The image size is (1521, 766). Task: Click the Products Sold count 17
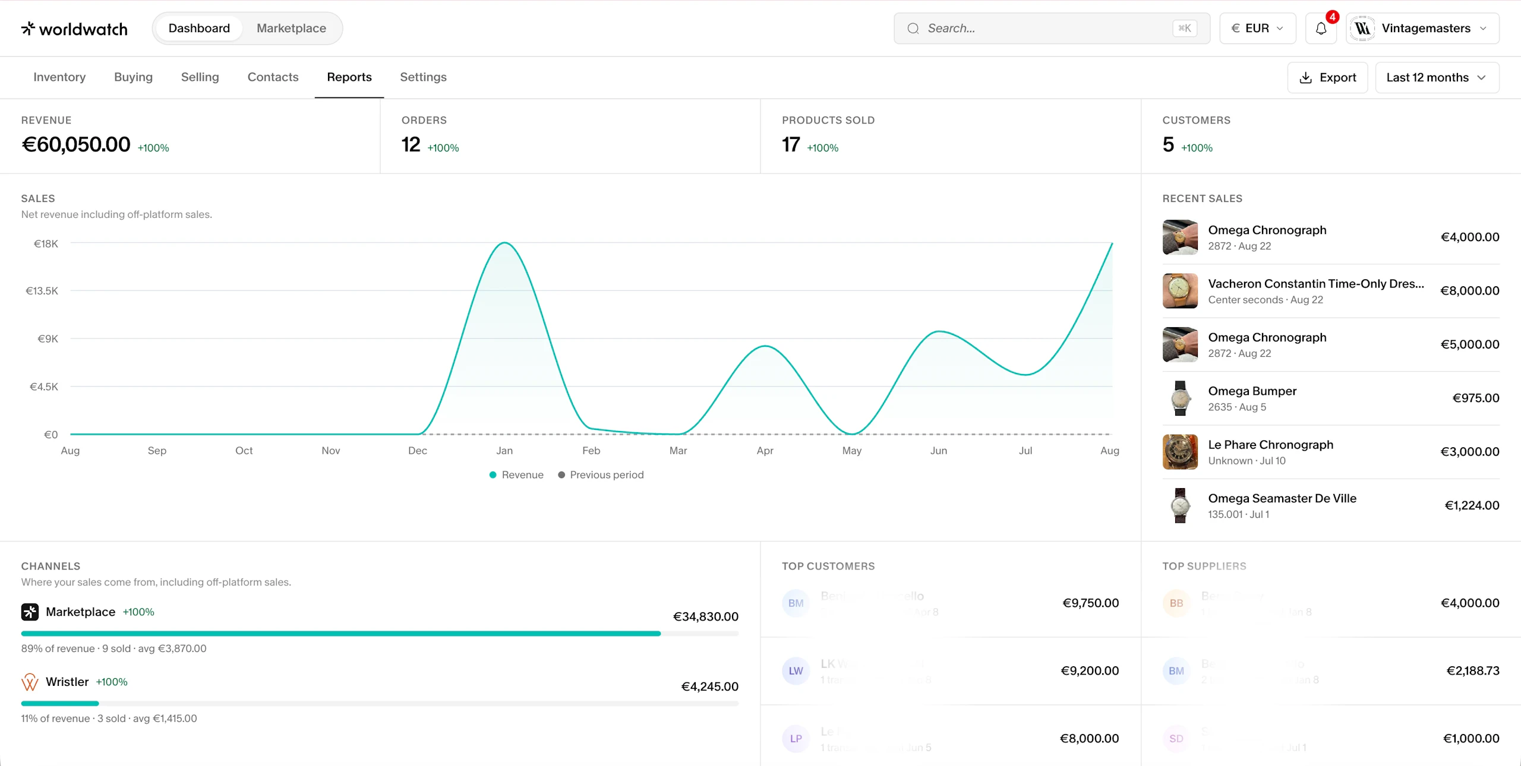pos(791,144)
